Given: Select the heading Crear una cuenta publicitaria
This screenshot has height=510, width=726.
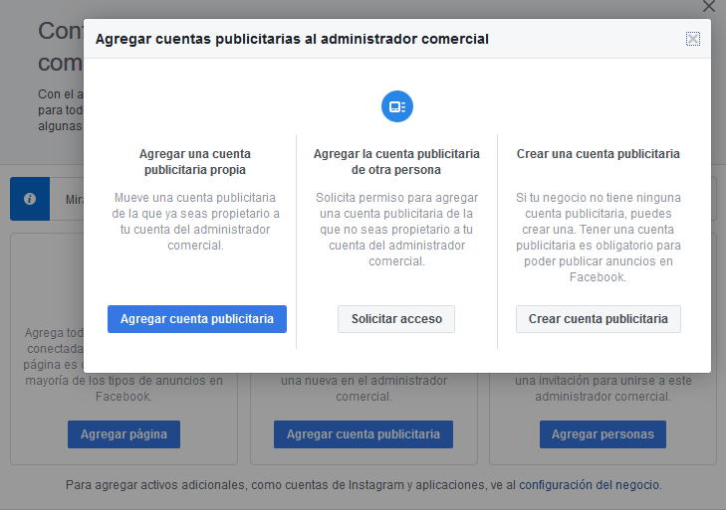Looking at the screenshot, I should click(x=599, y=154).
